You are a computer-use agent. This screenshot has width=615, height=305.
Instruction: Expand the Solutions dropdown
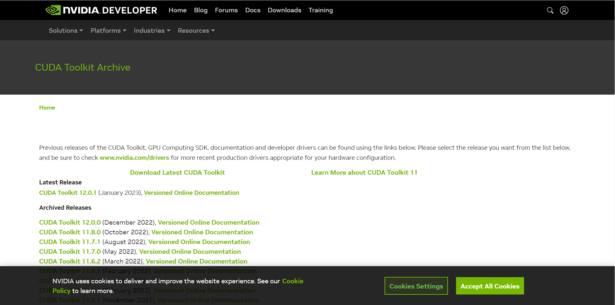[66, 30]
